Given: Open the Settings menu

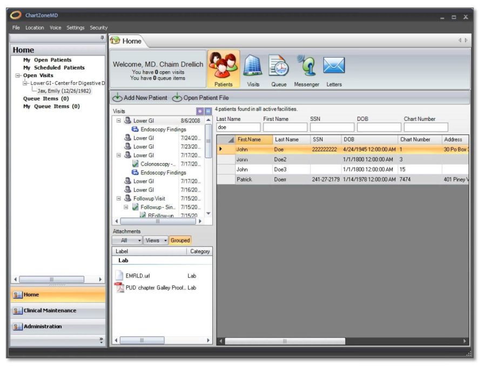Looking at the screenshot, I should (75, 28).
